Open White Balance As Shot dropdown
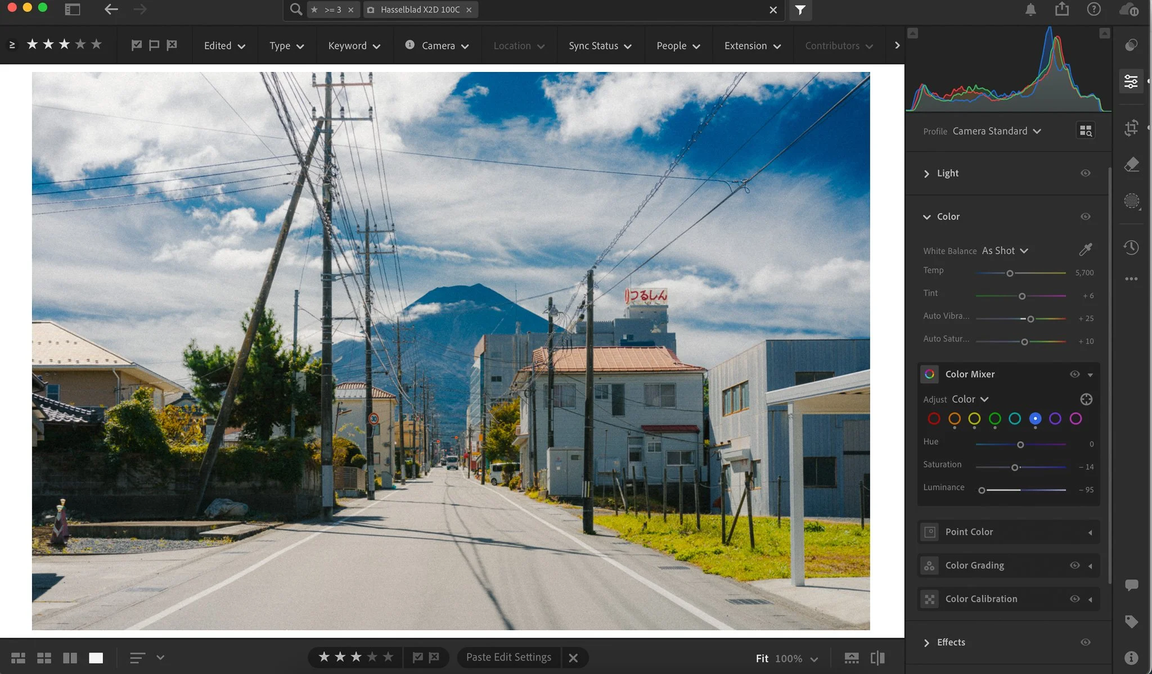1152x674 pixels. [x=1005, y=251]
